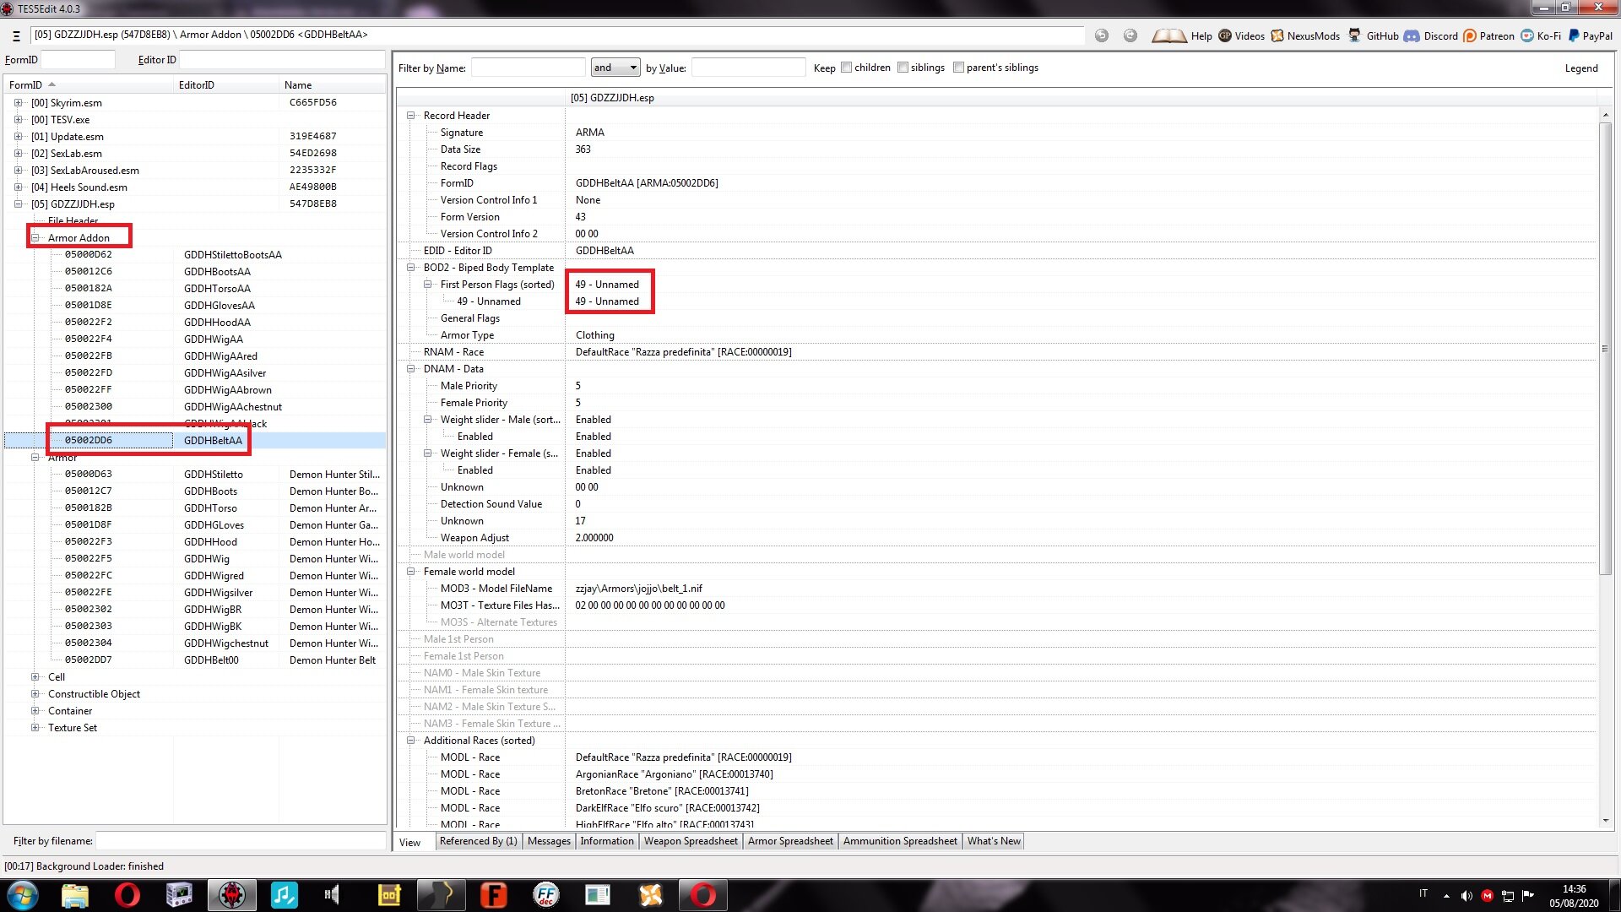Click the forward navigation arrow icon
This screenshot has height=912, width=1621.
(x=1130, y=35)
